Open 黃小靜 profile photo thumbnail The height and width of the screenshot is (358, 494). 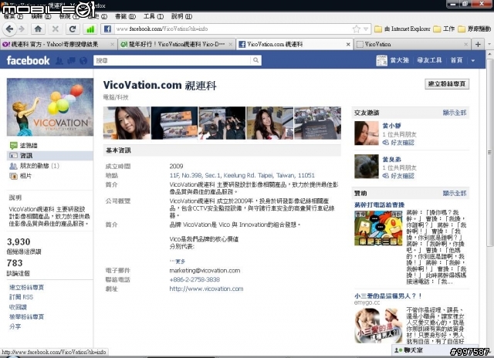pyautogui.click(x=366, y=133)
